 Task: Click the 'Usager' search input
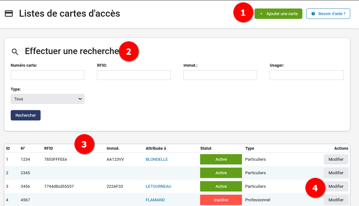click(306, 75)
